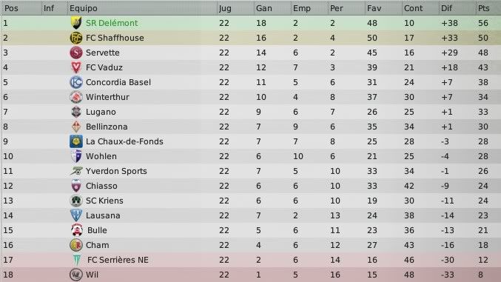This screenshot has width=501, height=282.
Task: Open the Chiasso team page
Action: 101,186
